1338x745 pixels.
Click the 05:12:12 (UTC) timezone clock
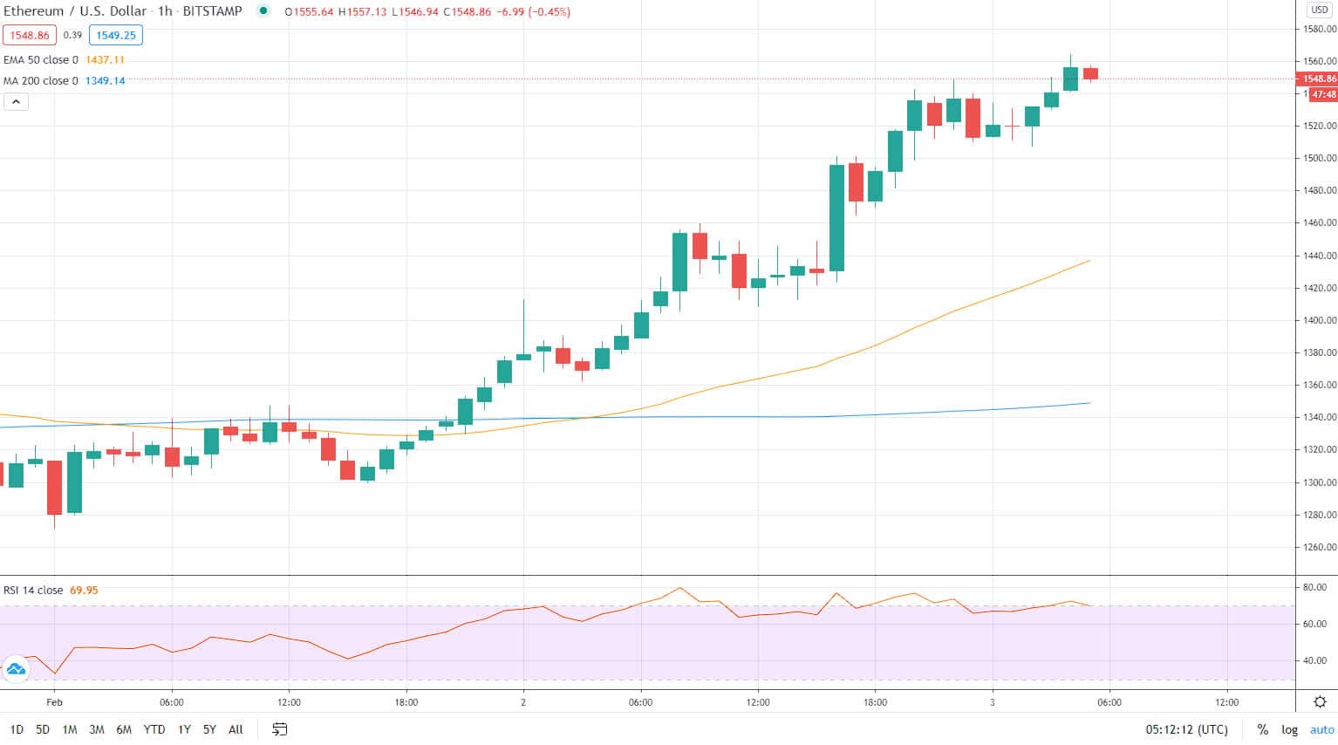(1187, 729)
